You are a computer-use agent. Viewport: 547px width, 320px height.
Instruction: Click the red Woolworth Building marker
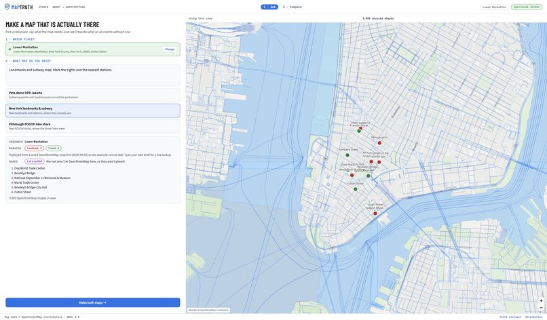click(352, 176)
